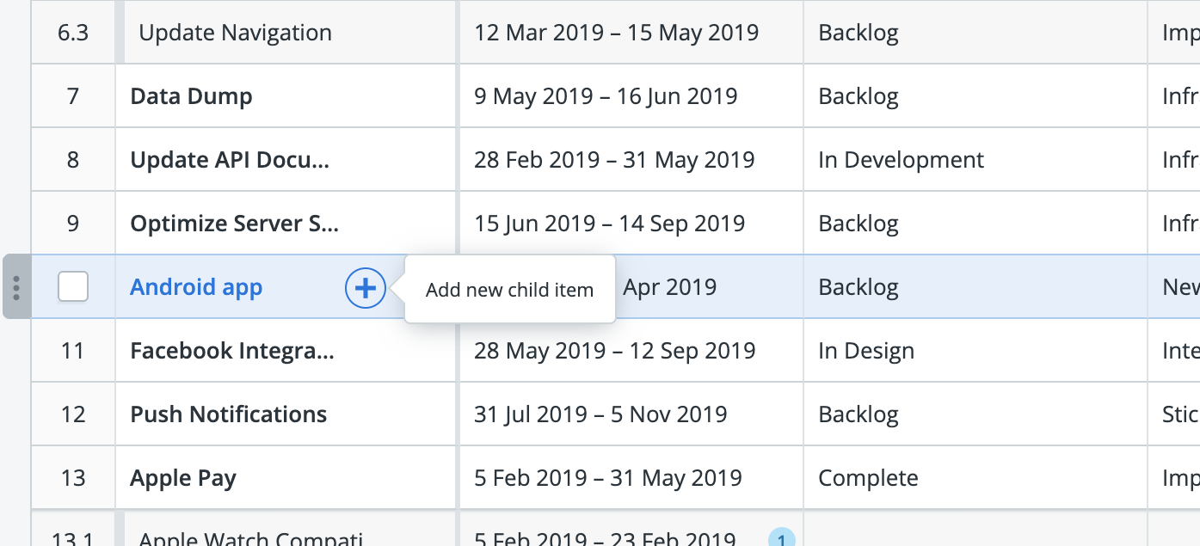Grab the drag handle dots on Android row
The height and width of the screenshot is (546, 1200).
point(17,287)
